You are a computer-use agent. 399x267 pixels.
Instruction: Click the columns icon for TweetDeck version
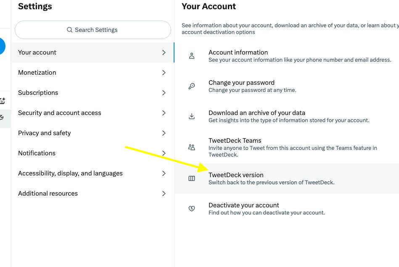tap(192, 178)
